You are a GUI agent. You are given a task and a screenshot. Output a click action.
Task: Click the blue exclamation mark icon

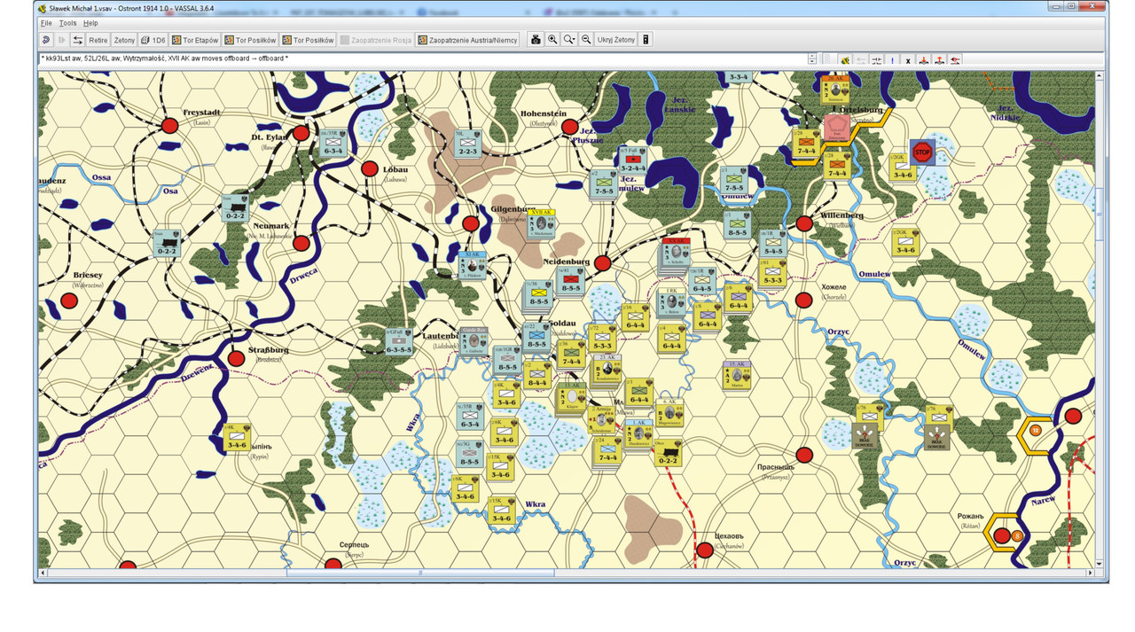pyautogui.click(x=892, y=60)
